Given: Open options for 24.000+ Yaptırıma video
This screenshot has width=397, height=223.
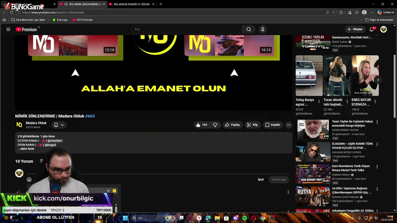Looking at the screenshot, I should (377, 189).
